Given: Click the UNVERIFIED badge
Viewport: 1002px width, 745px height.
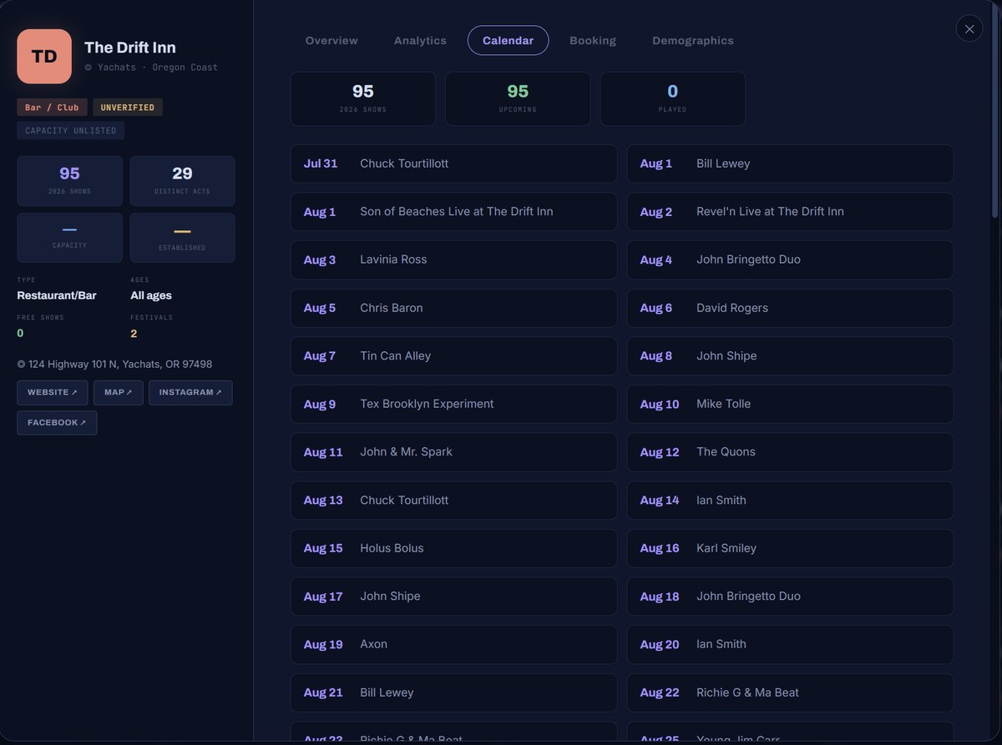Looking at the screenshot, I should tap(128, 107).
